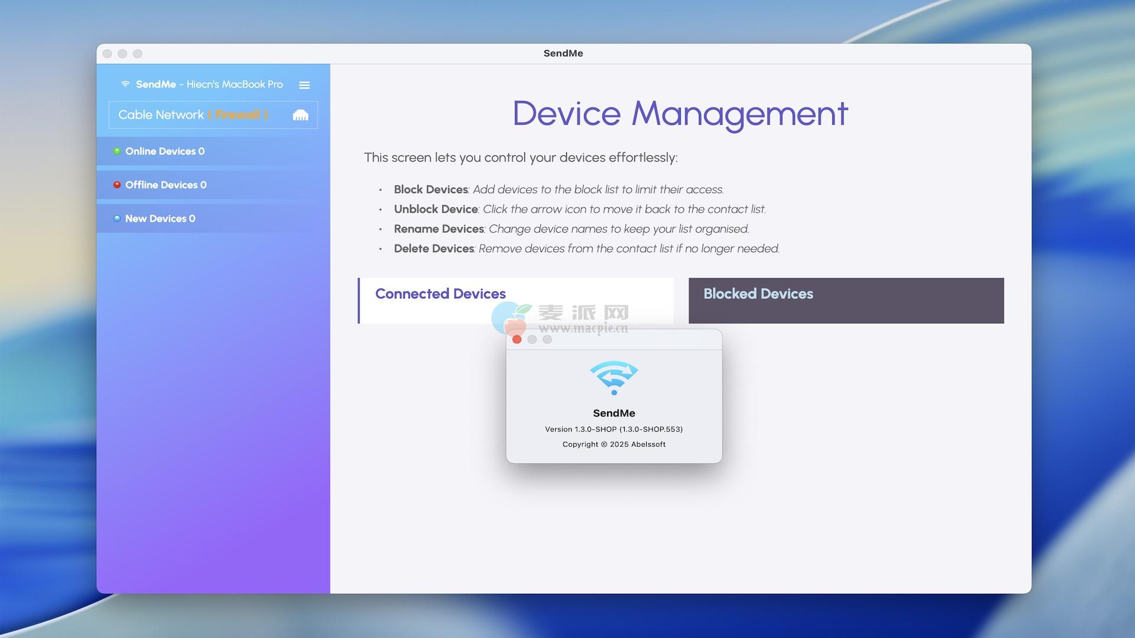This screenshot has height=638, width=1135.
Task: Open the hamburger menu in the sidebar
Action: (304, 85)
